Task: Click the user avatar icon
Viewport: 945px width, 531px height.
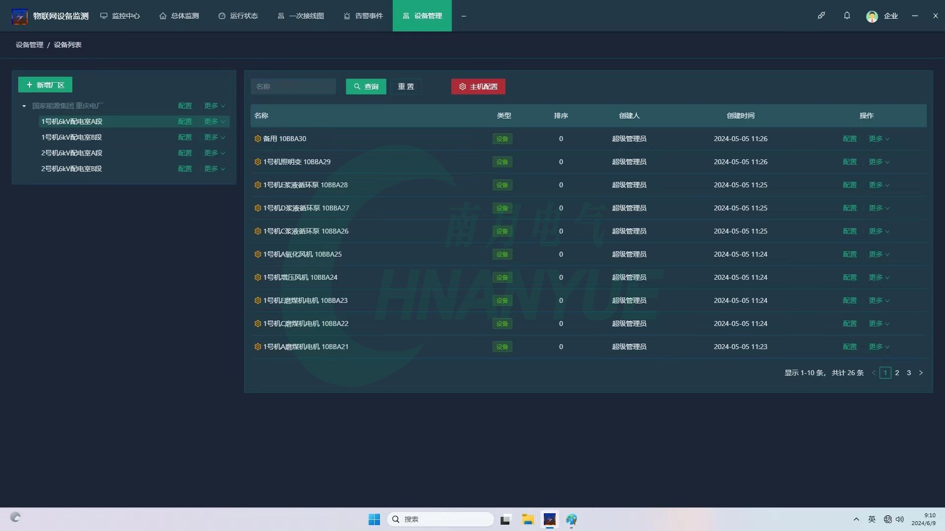Action: 872,16
